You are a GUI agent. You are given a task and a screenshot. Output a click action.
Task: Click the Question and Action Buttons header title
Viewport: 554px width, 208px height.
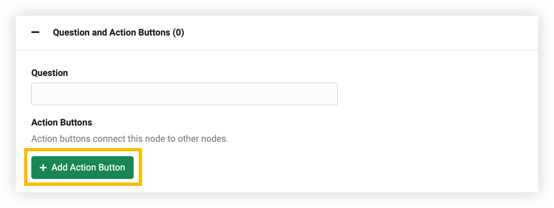(x=119, y=33)
